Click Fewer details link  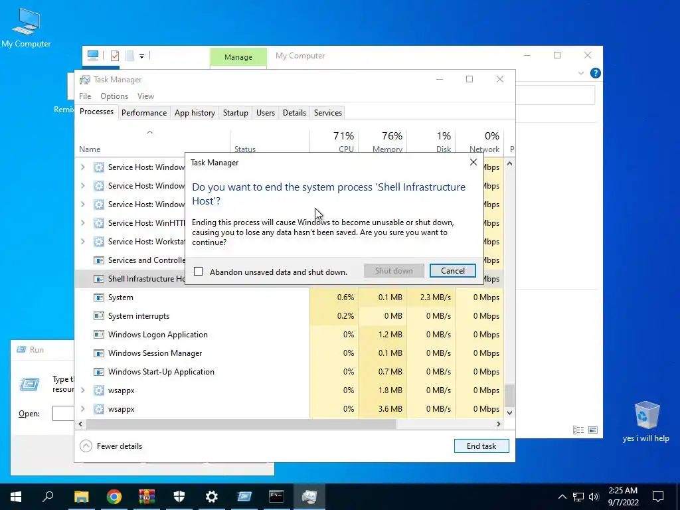point(120,446)
